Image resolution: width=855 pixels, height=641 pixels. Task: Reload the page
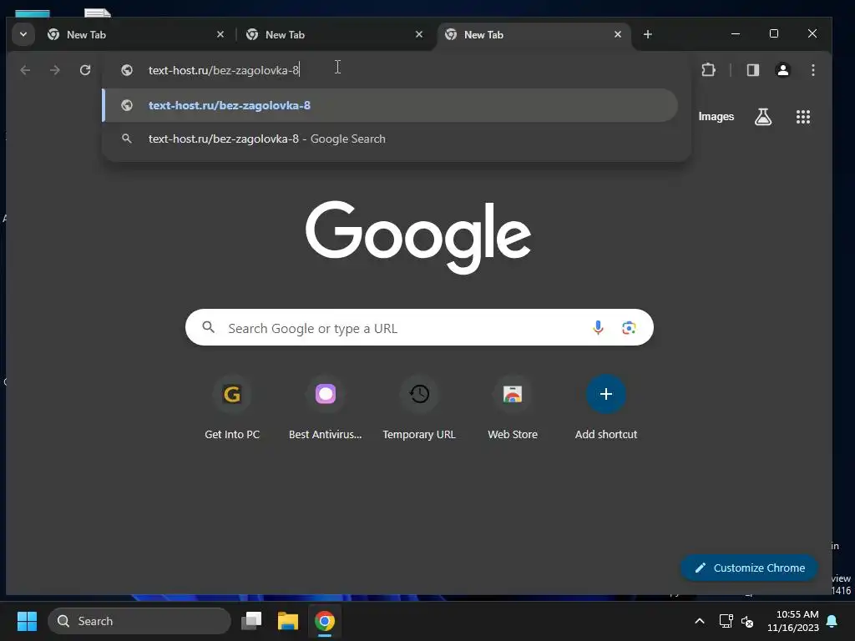[x=85, y=70]
